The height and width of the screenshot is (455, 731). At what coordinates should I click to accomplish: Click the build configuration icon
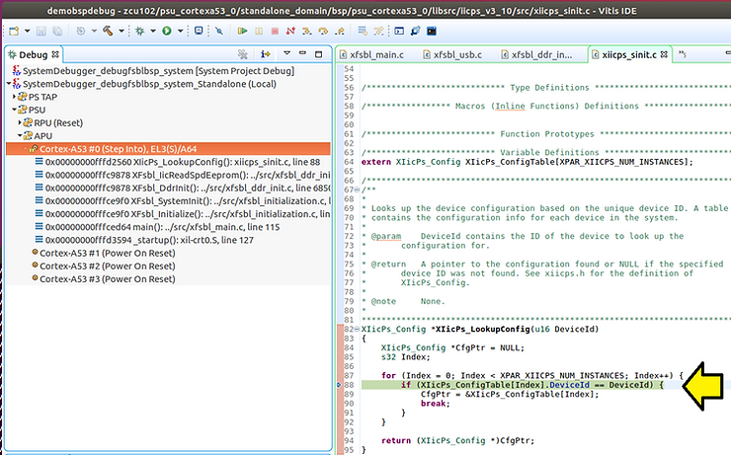[81, 31]
